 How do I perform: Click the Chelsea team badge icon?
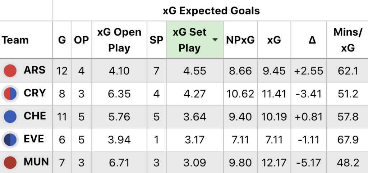[x=10, y=117]
